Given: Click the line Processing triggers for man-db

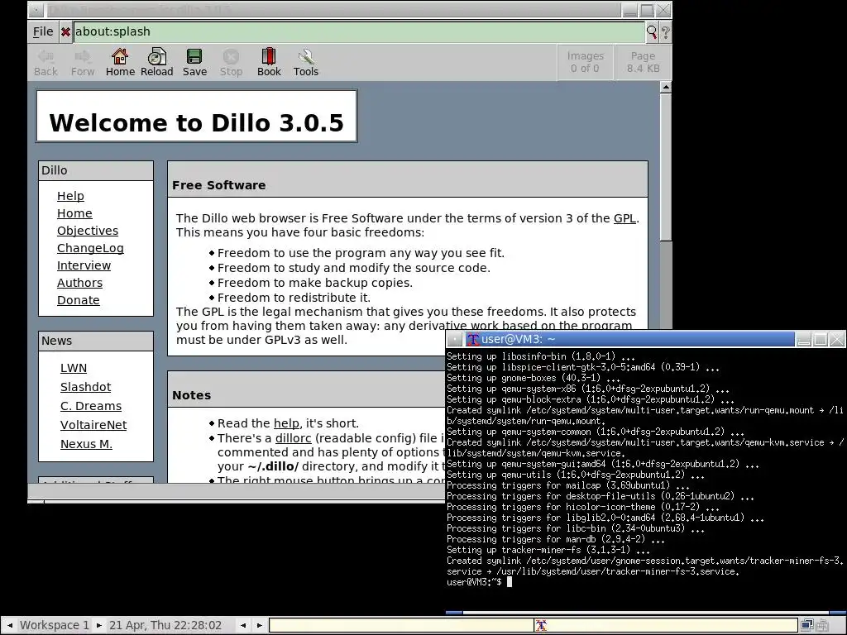Looking at the screenshot, I should pyautogui.click(x=555, y=539).
